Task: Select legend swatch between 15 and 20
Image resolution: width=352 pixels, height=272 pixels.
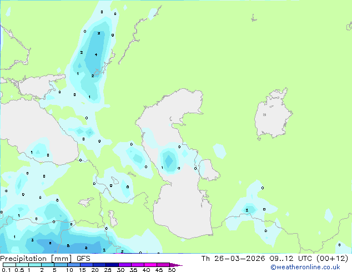Action: pyautogui.click(x=86, y=265)
